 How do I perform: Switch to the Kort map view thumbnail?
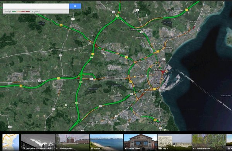point(11,142)
